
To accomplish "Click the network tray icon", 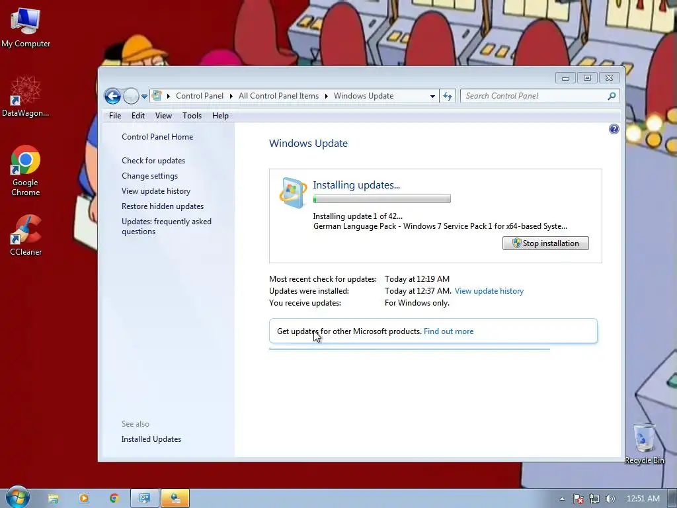I will tap(594, 499).
